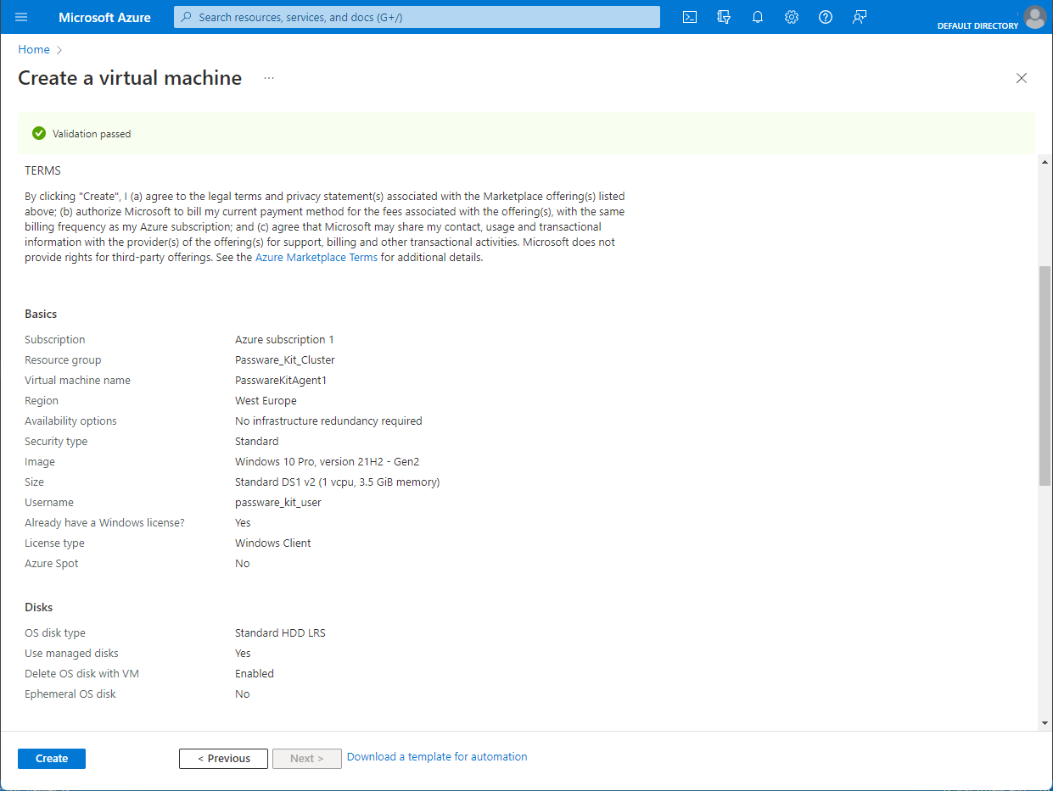Click the Already have a Windows license? label

pyautogui.click(x=104, y=523)
